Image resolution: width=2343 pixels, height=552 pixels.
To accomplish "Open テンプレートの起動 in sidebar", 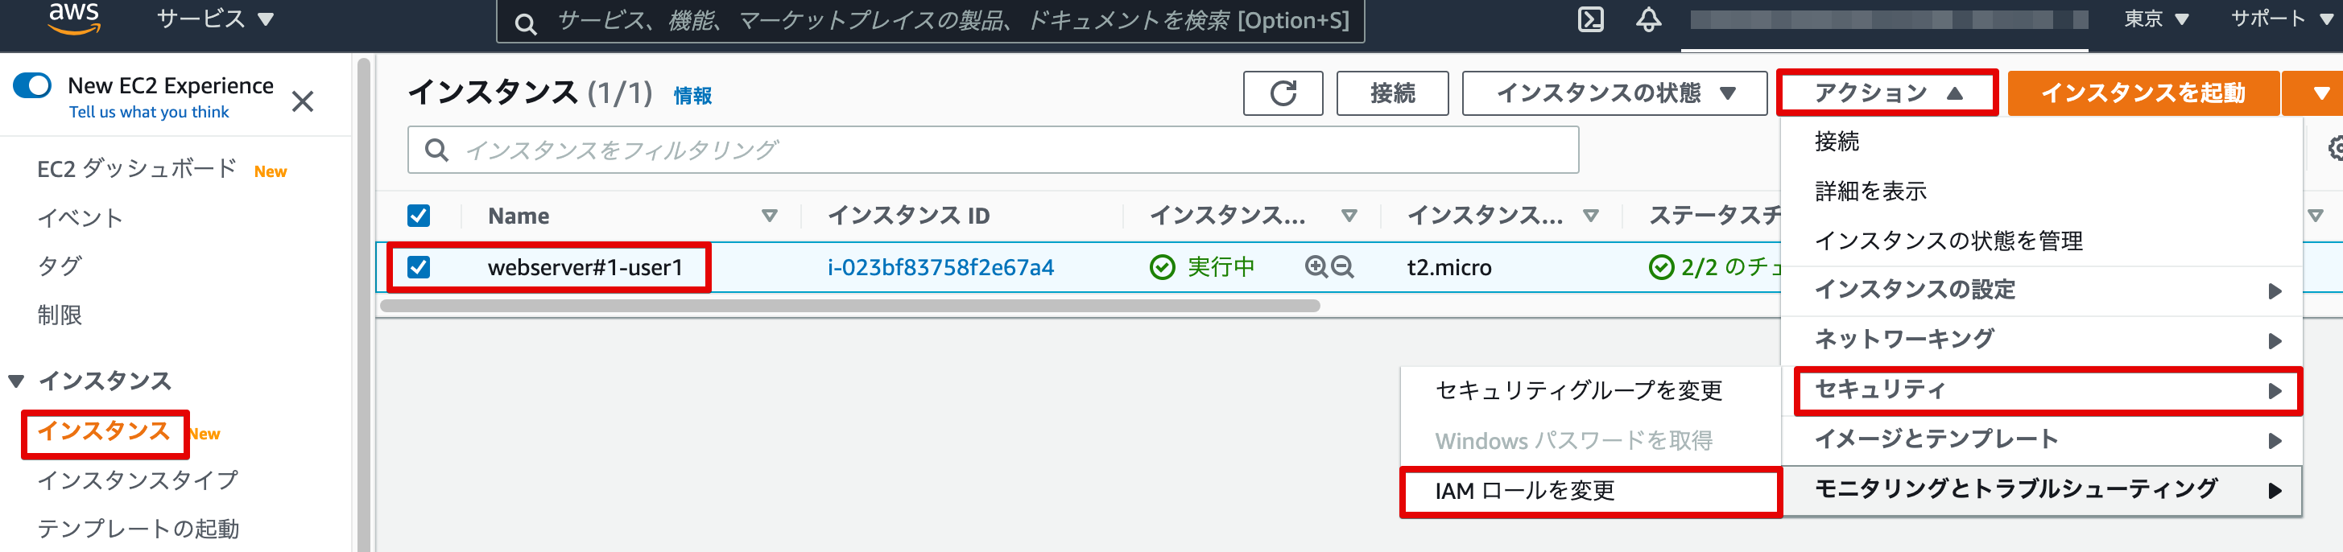I will [138, 529].
